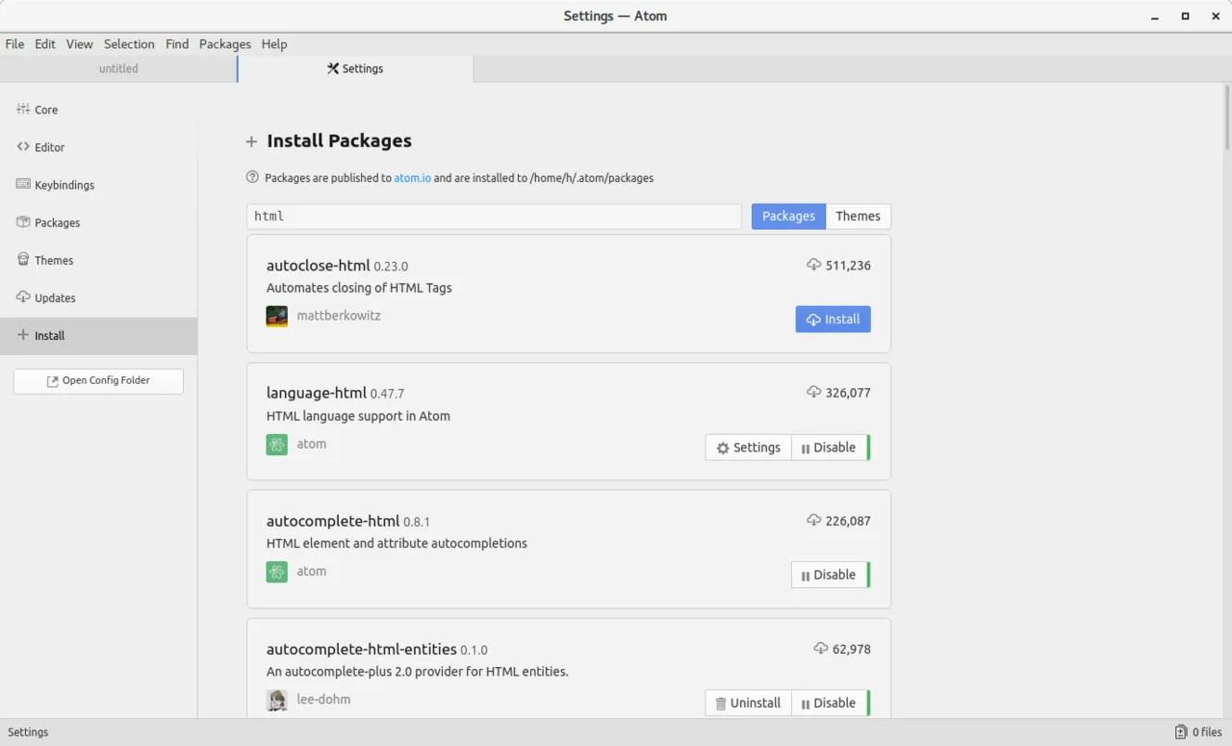Maximize the Atom window

(1185, 16)
